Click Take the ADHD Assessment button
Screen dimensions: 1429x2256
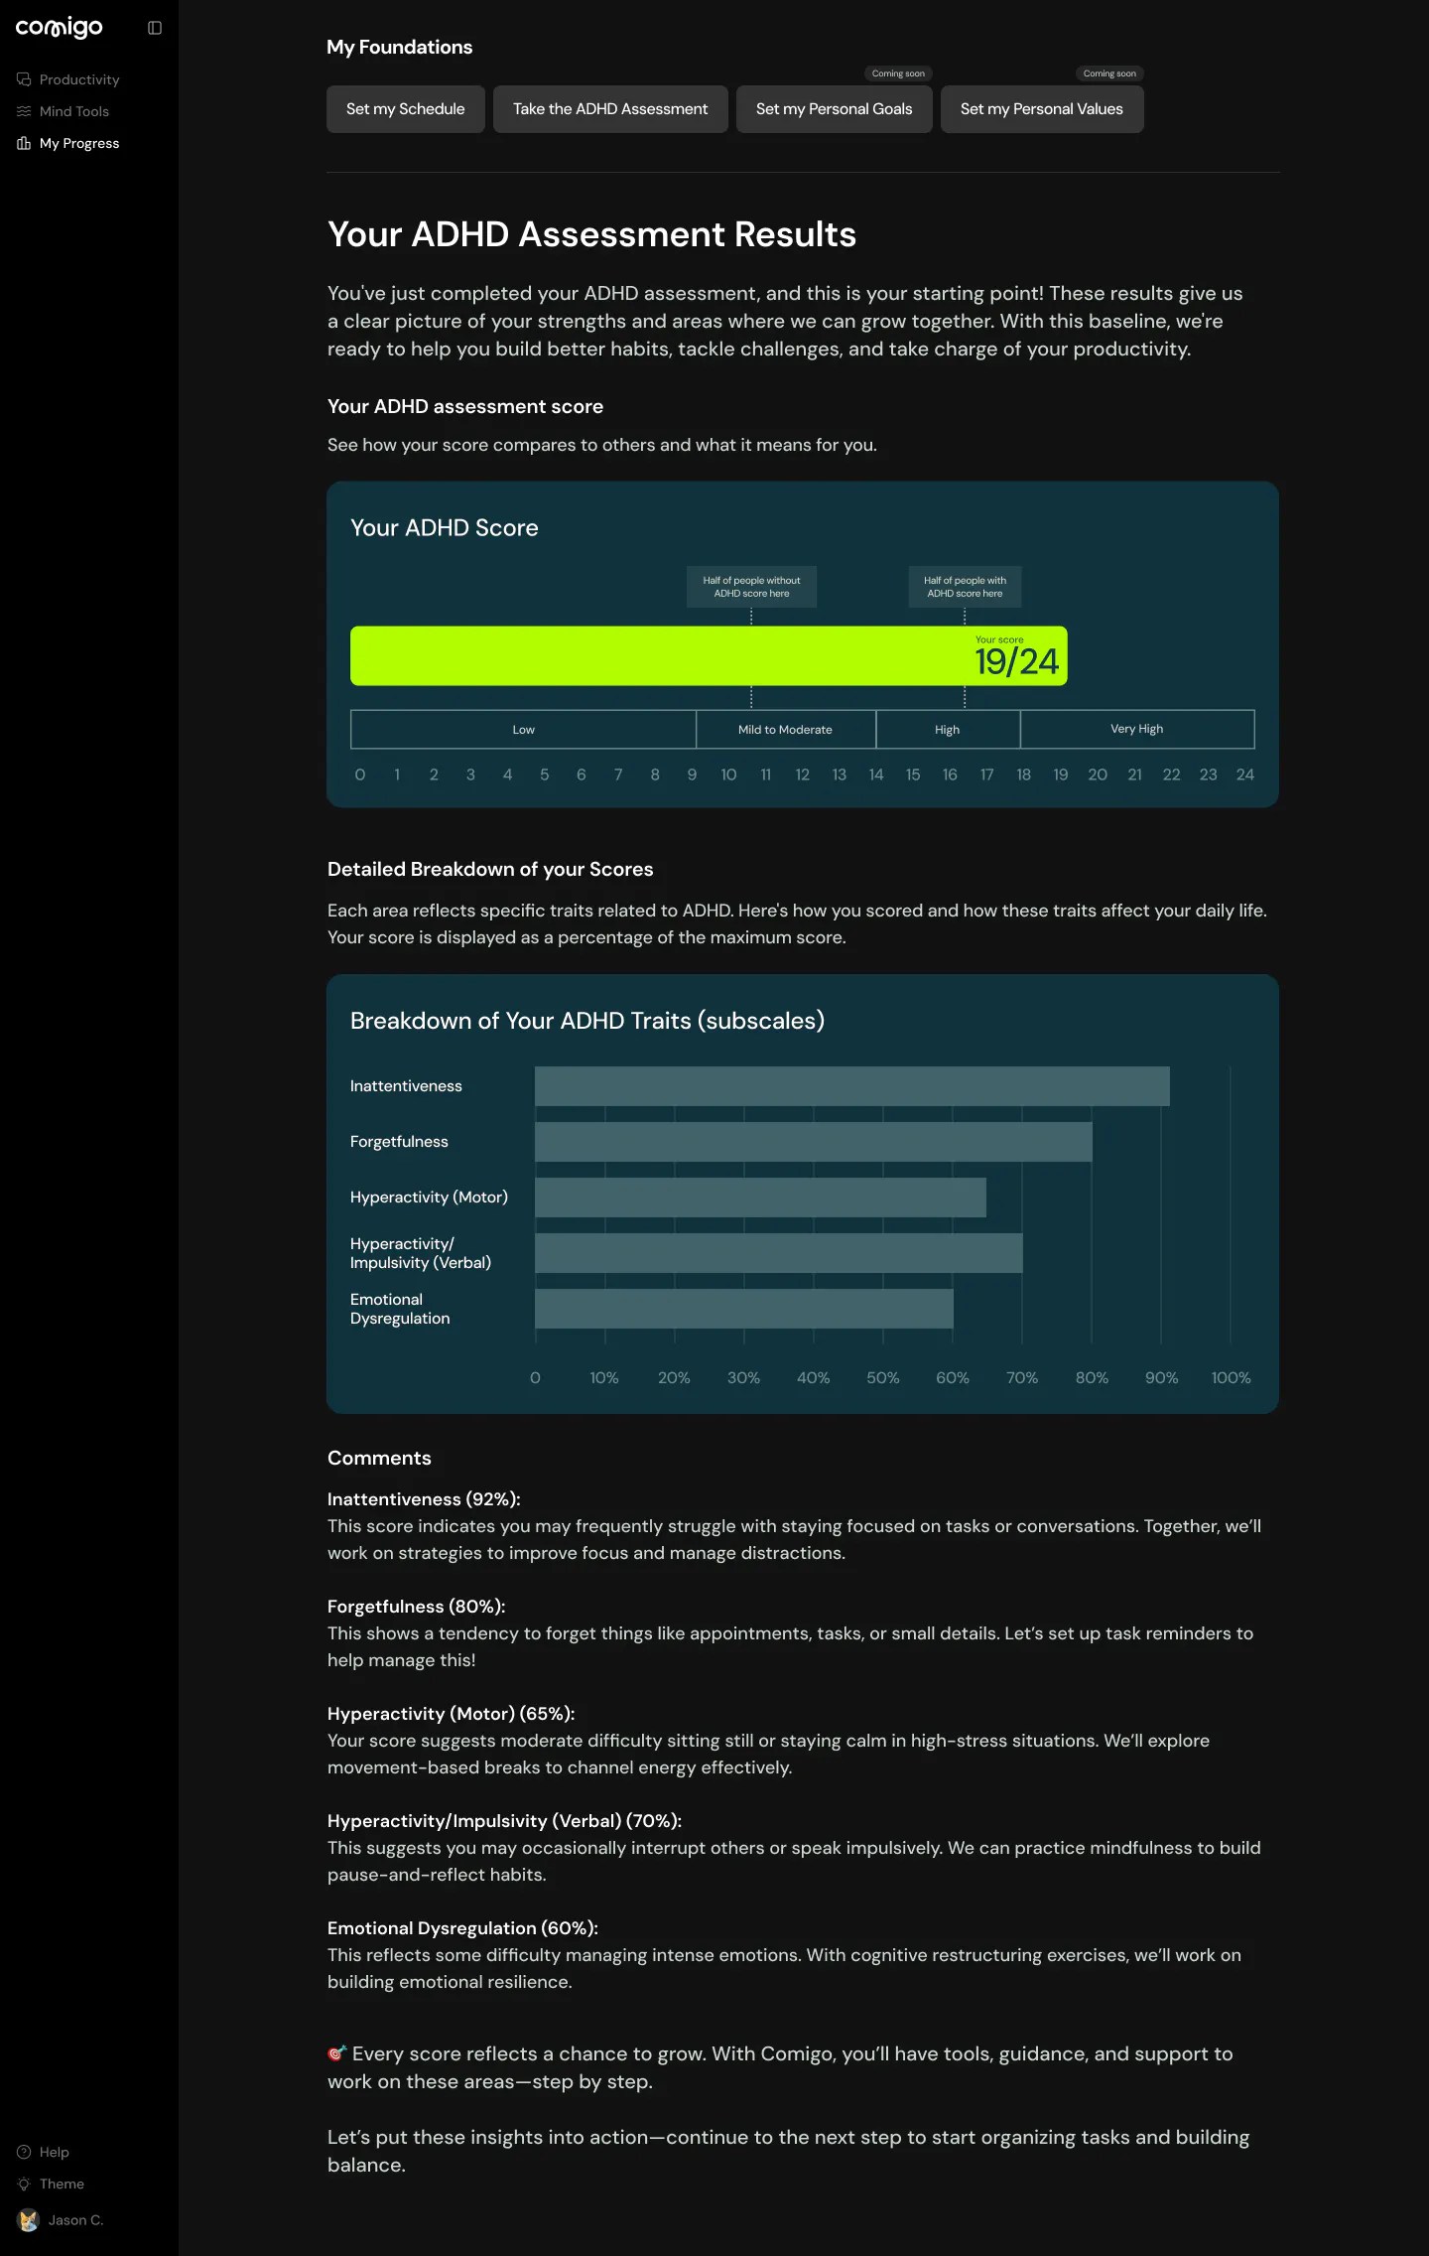tap(610, 109)
